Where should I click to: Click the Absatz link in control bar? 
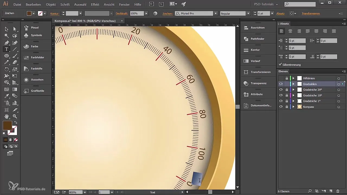pos(280,14)
